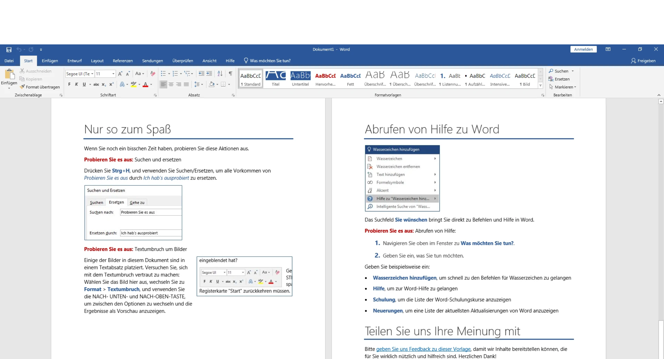Click the Save icon in quick access toolbar
This screenshot has height=359, width=664.
click(x=9, y=50)
